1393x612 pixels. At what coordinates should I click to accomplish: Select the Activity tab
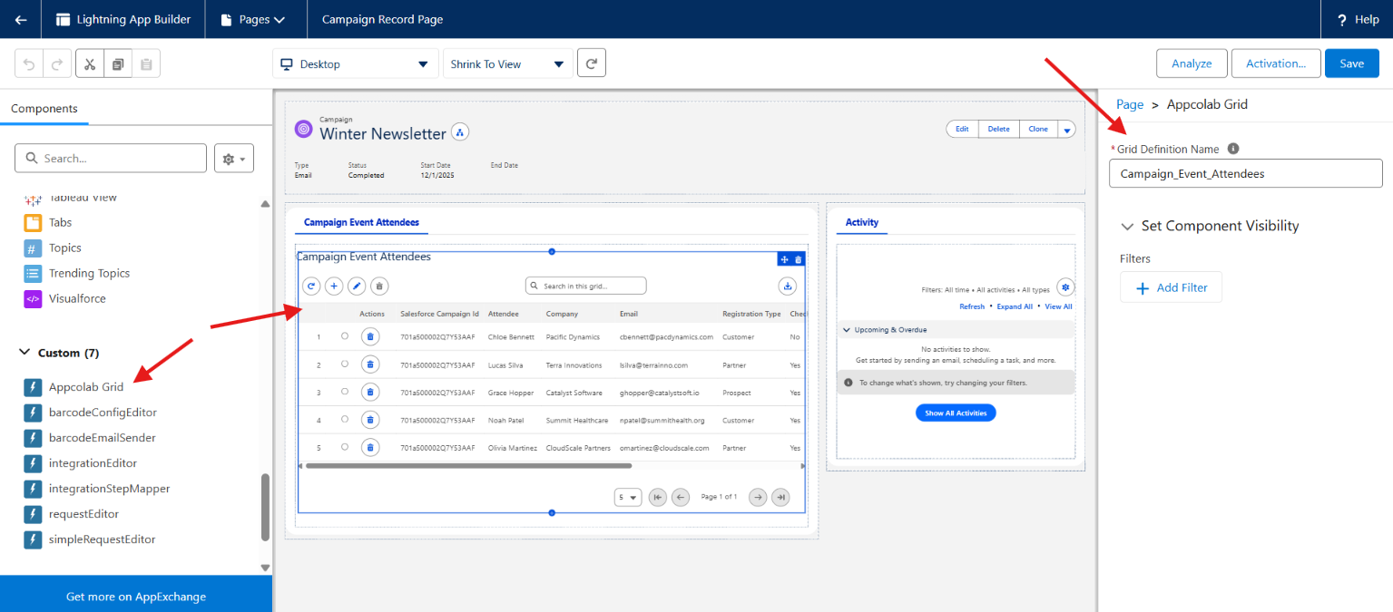862,222
